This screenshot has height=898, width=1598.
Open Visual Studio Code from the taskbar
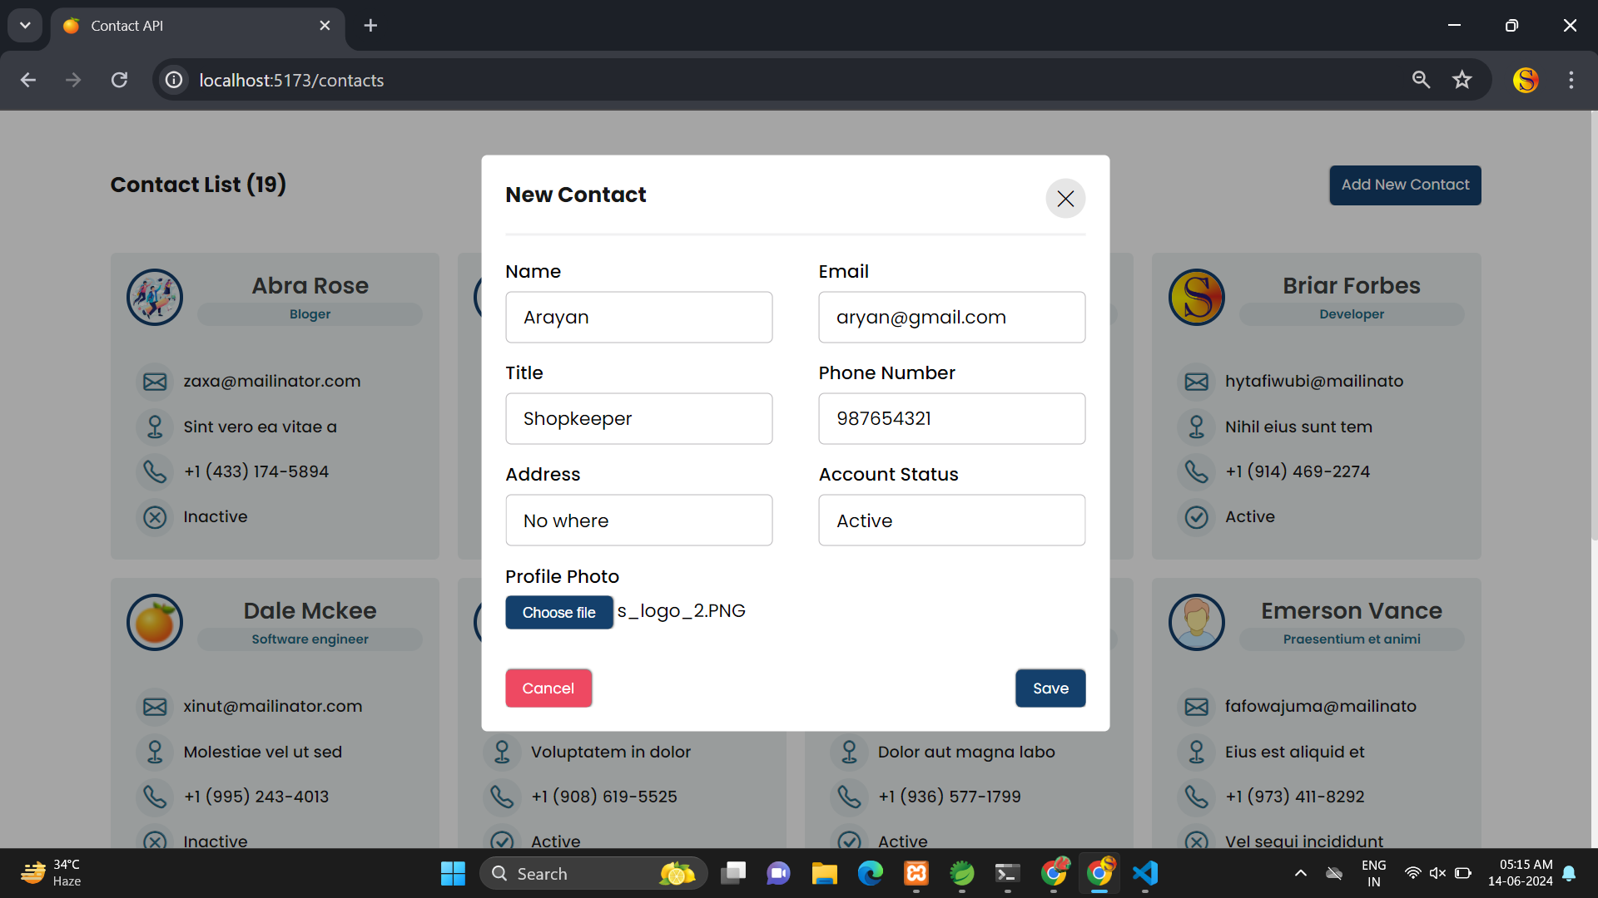[x=1145, y=873]
